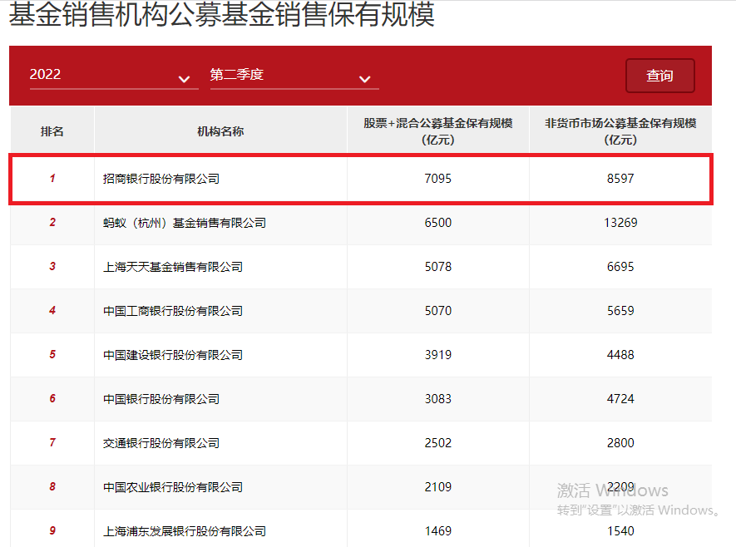736x547 pixels.
Task: Click the value 5070 for 中国工商银行
Action: (x=438, y=311)
